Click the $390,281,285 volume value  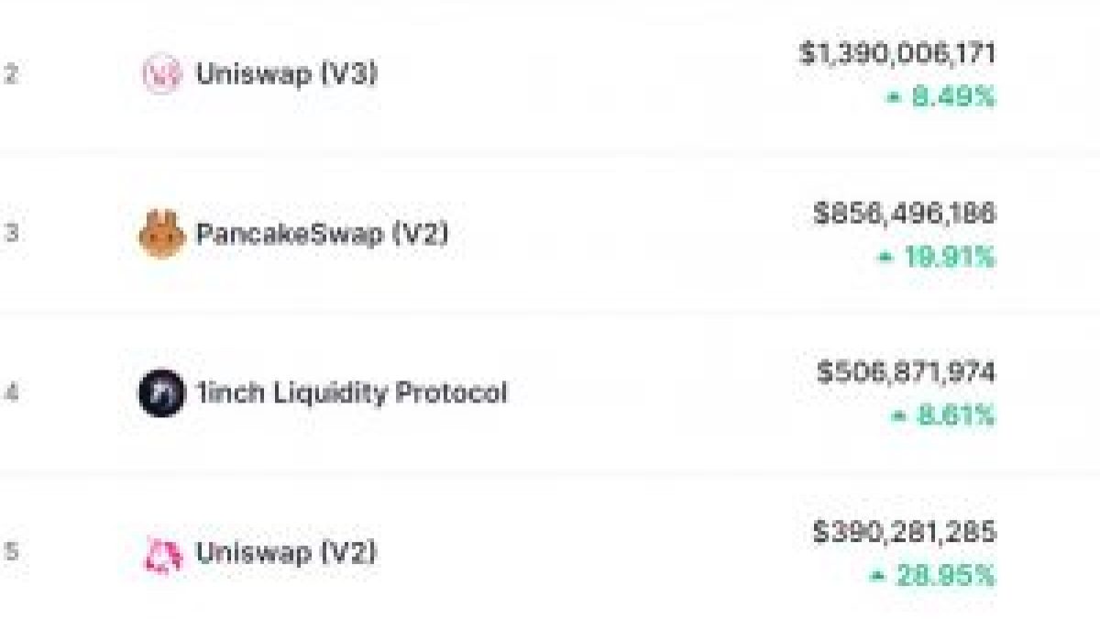(x=904, y=533)
